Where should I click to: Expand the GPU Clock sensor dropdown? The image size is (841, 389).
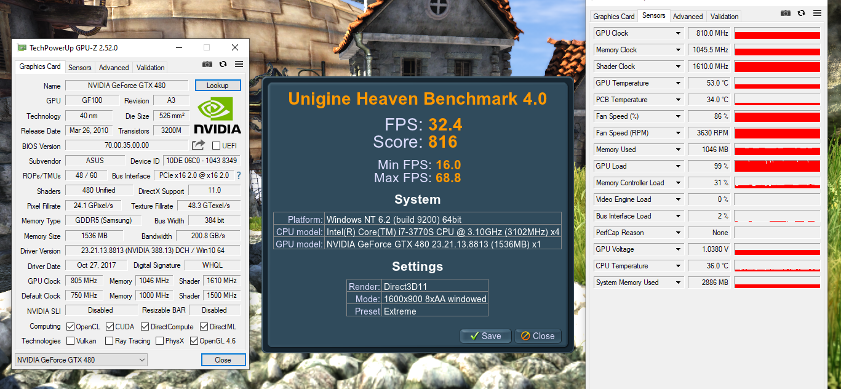point(678,33)
